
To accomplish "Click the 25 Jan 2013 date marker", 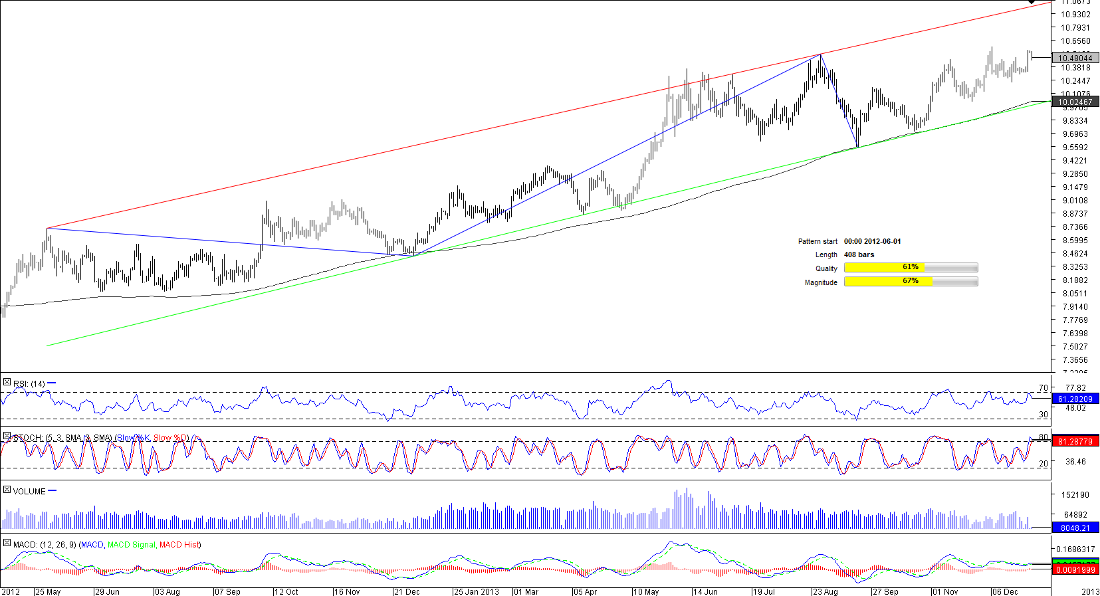I will tap(476, 591).
